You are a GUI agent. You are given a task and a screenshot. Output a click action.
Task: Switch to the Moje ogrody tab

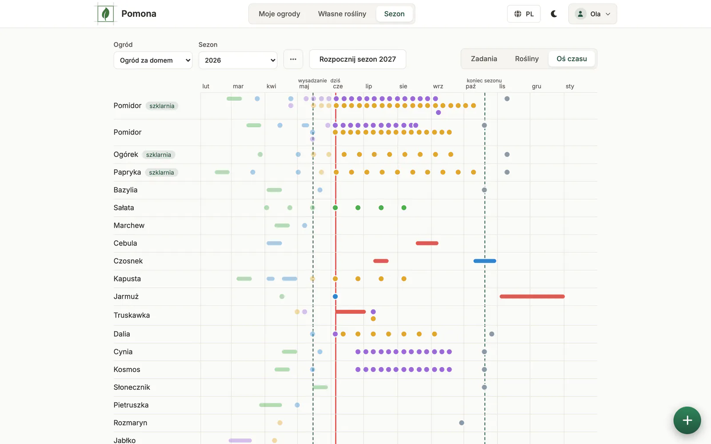pos(280,14)
